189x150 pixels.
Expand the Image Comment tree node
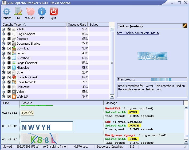click(x=3, y=63)
